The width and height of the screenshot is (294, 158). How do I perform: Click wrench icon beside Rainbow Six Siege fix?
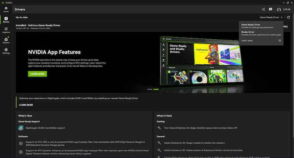(x=159, y=128)
